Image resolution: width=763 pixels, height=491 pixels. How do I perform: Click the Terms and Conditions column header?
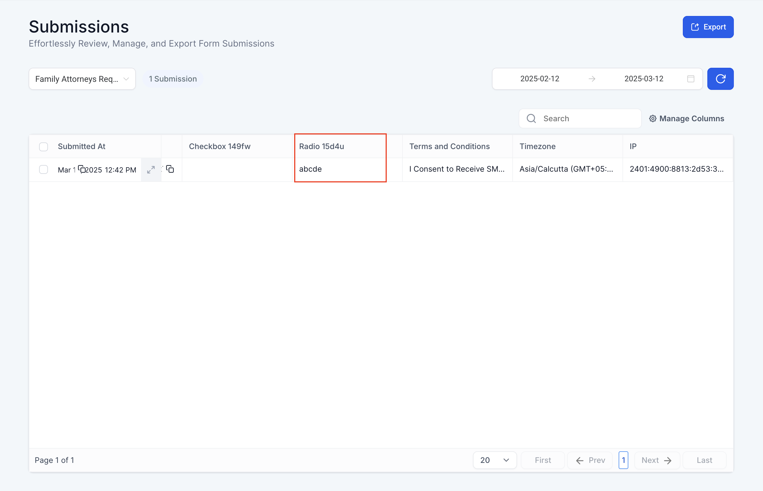pyautogui.click(x=449, y=146)
